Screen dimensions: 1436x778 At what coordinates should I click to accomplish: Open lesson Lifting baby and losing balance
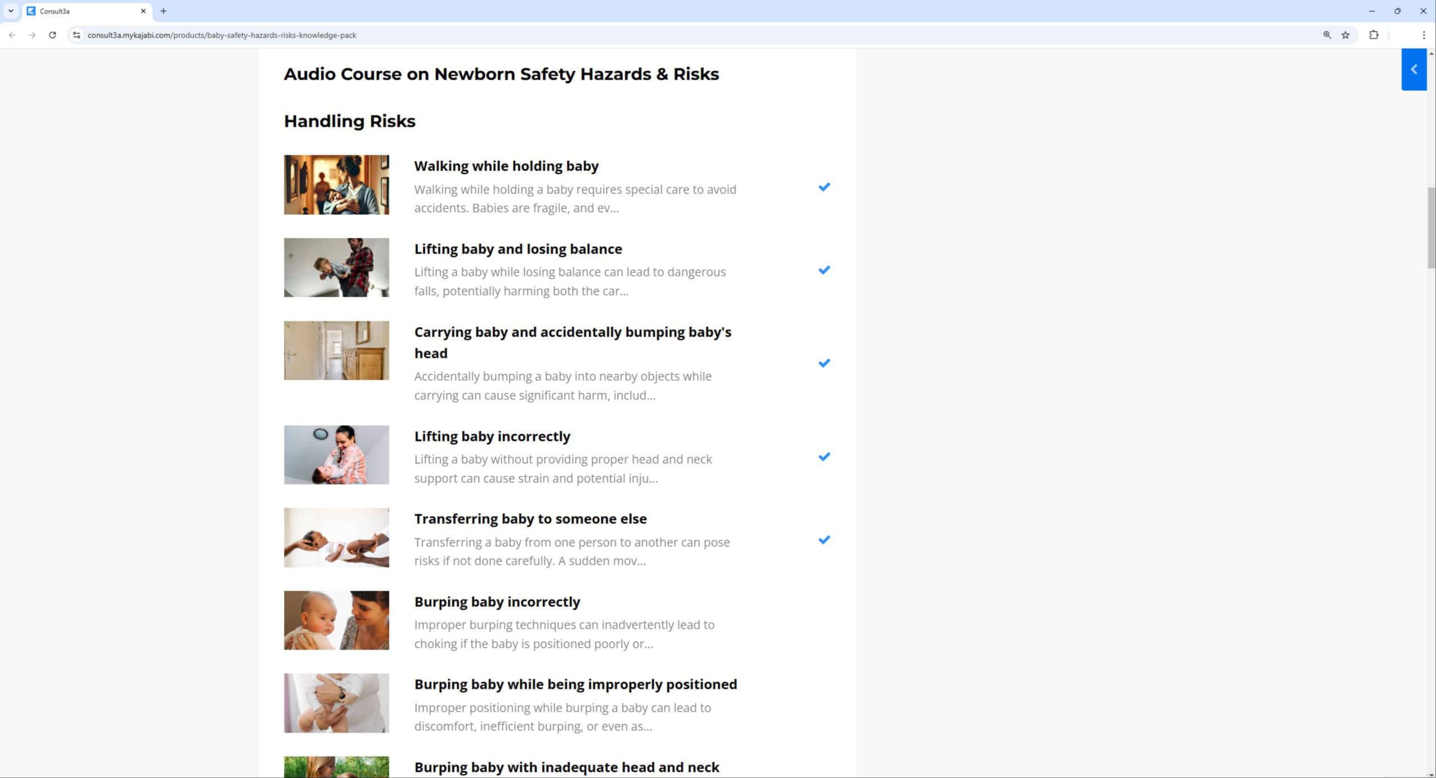pyautogui.click(x=517, y=248)
